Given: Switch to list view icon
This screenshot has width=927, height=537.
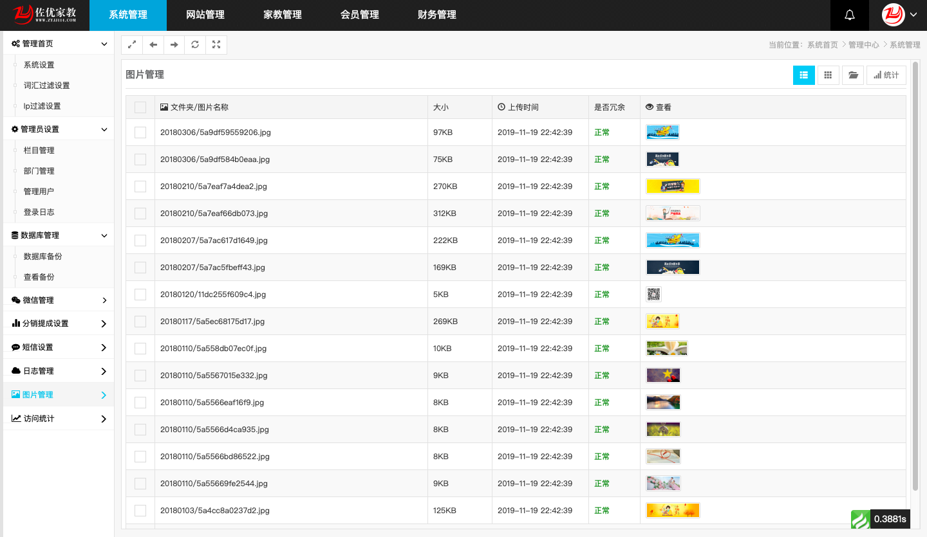Looking at the screenshot, I should point(803,75).
